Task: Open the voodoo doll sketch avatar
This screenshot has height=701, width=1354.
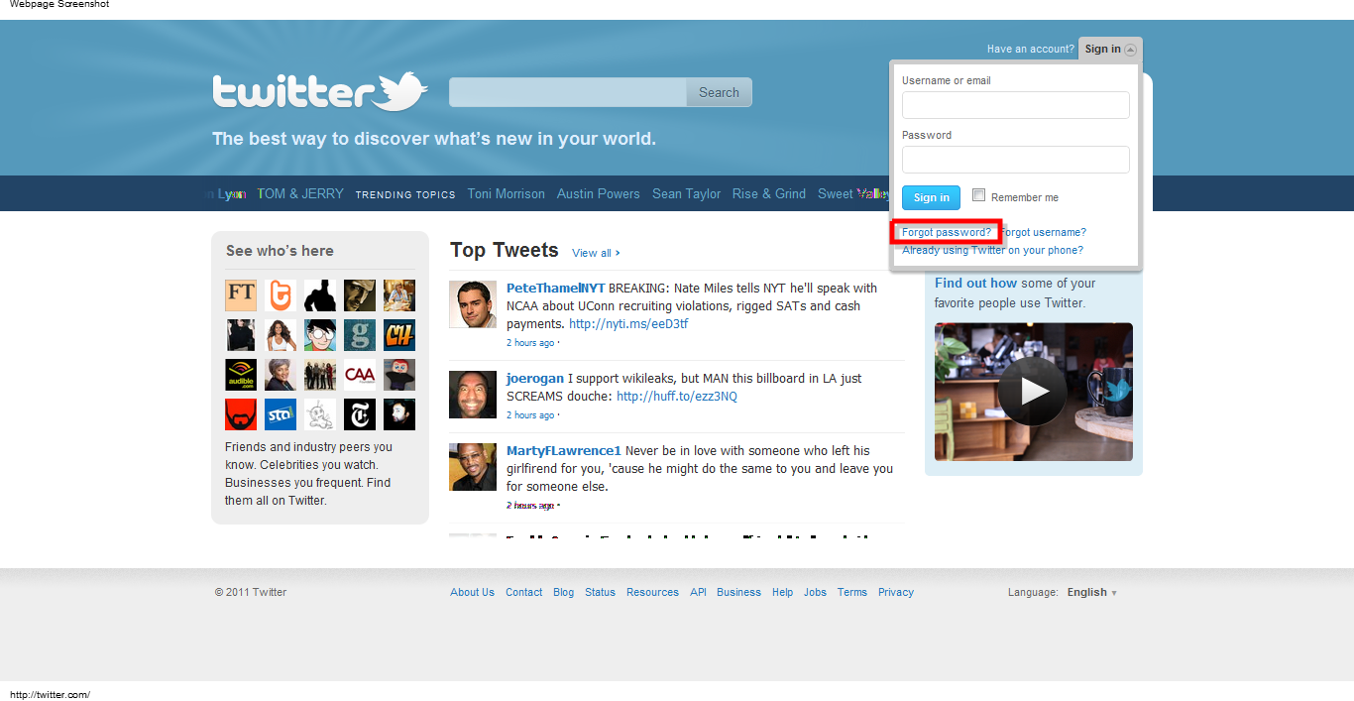Action: point(320,414)
